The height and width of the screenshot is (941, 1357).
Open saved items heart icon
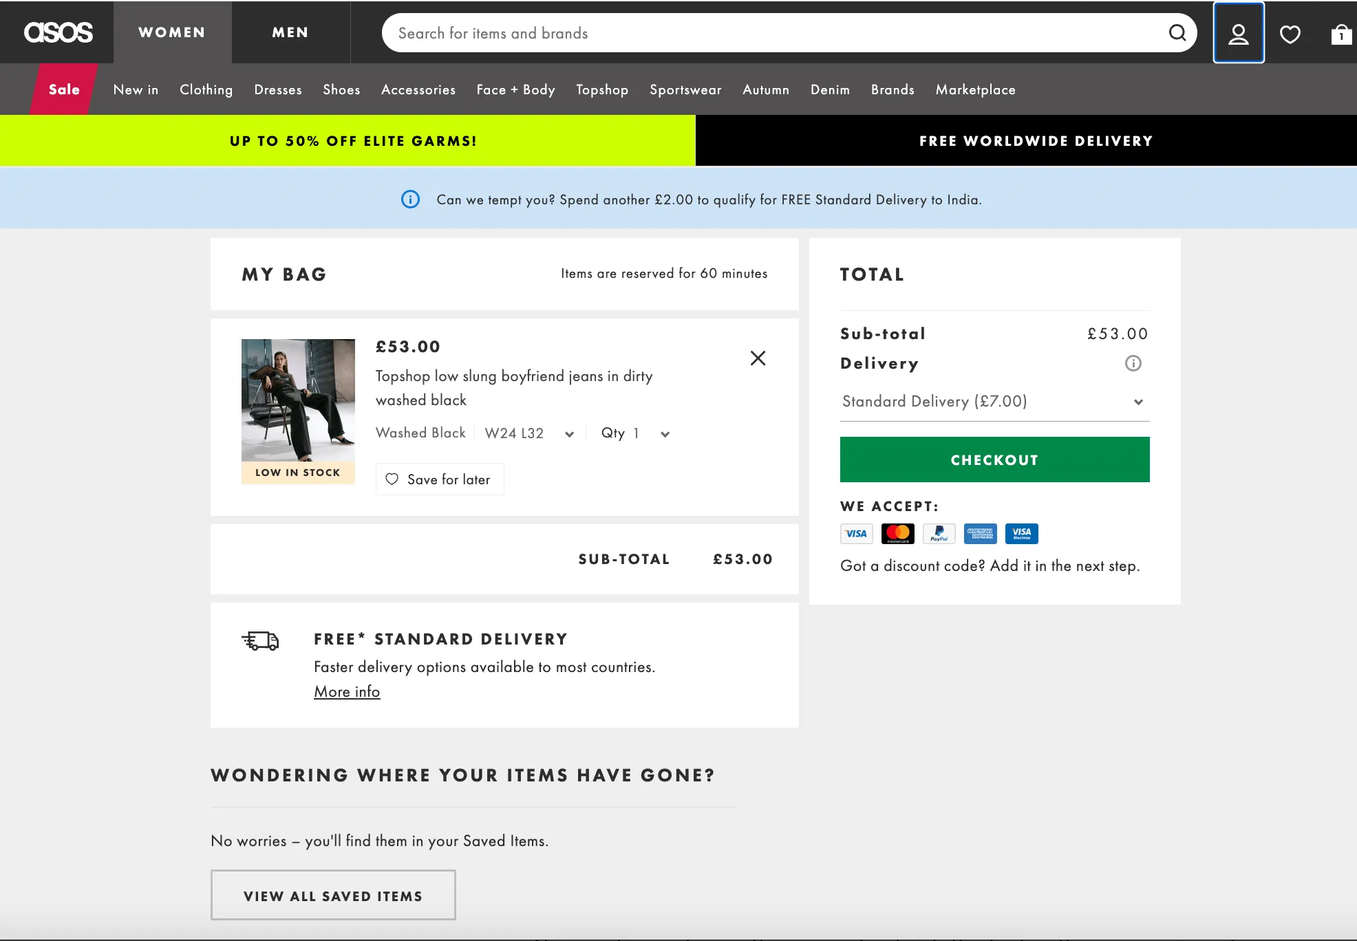tap(1290, 32)
